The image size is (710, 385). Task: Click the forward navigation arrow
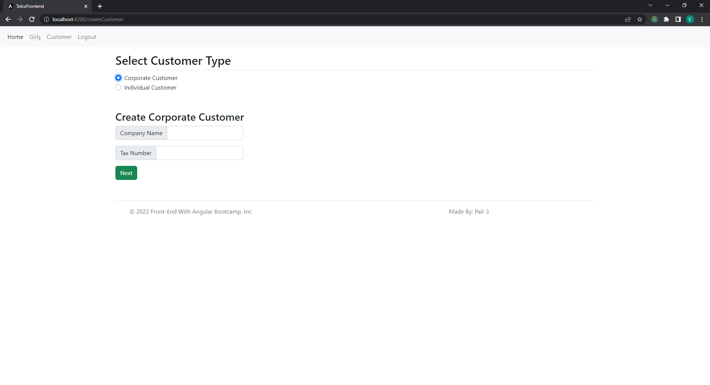click(x=20, y=19)
